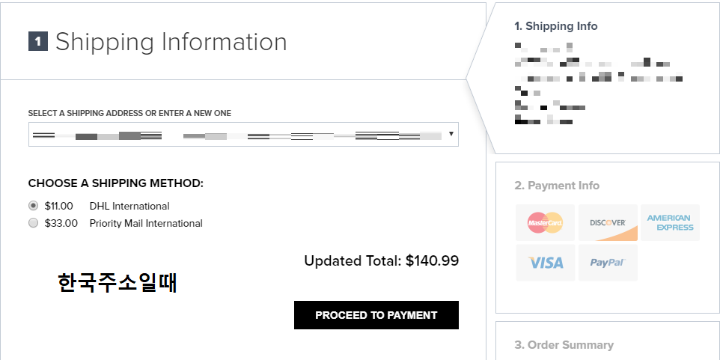Open the 1. Shipping Info step

tap(555, 26)
